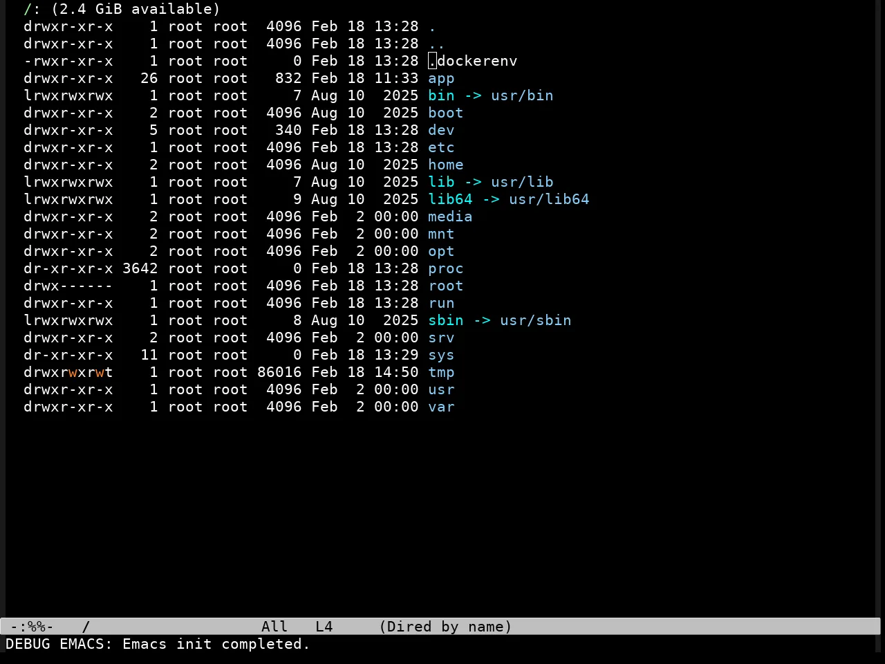885x664 pixels.
Task: Select the root directory name in listing
Action: tap(446, 286)
